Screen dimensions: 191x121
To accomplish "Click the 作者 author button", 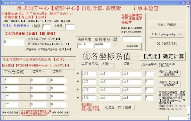I will (x=167, y=25).
